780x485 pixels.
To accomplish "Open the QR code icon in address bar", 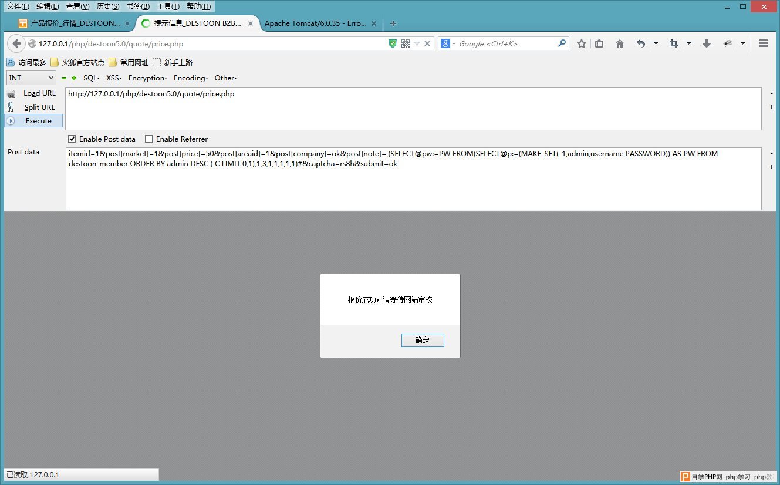I will [x=405, y=43].
